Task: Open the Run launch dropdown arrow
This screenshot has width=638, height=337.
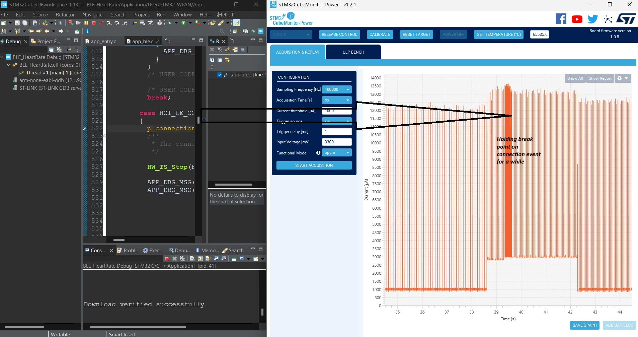Action: pyautogui.click(x=190, y=23)
